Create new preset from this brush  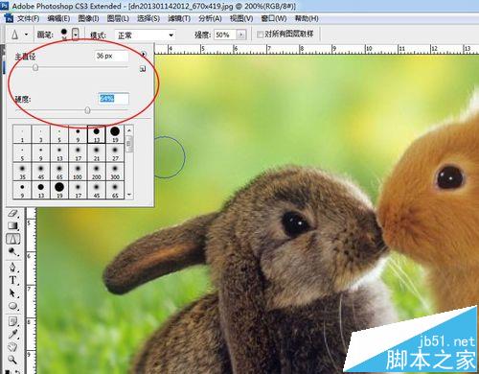point(143,69)
